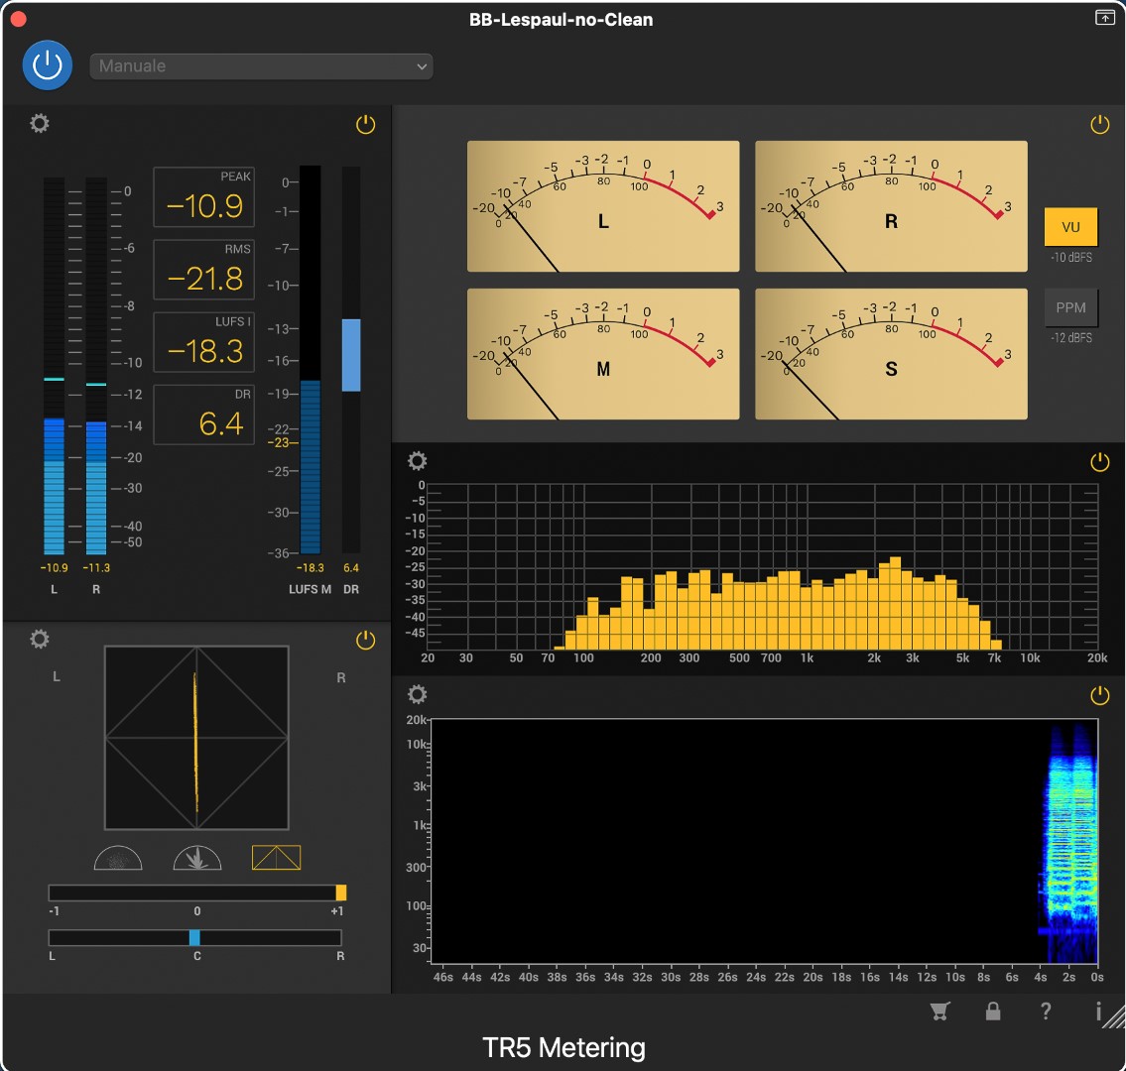Image resolution: width=1126 pixels, height=1071 pixels.
Task: Switch to PPM meter mode
Action: (x=1070, y=307)
